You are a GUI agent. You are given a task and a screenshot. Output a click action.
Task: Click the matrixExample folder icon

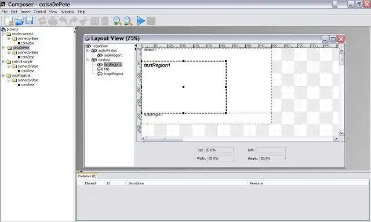9,62
